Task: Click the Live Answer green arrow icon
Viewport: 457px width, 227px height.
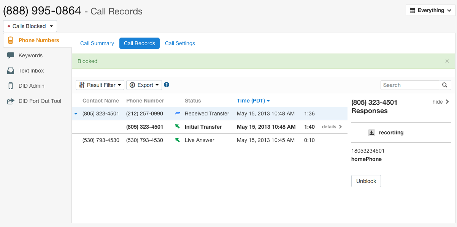Action: tap(177, 140)
